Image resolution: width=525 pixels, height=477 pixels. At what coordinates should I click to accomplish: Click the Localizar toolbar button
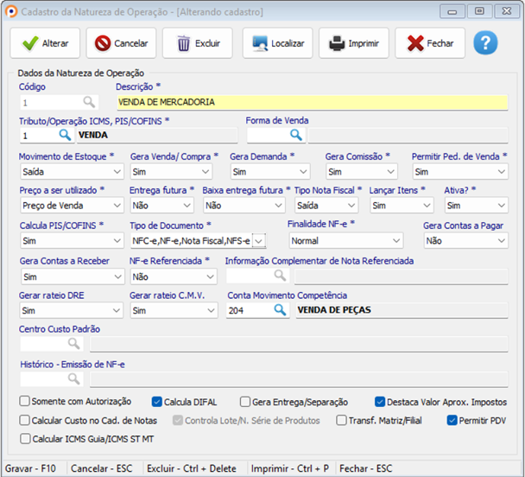pyautogui.click(x=277, y=43)
